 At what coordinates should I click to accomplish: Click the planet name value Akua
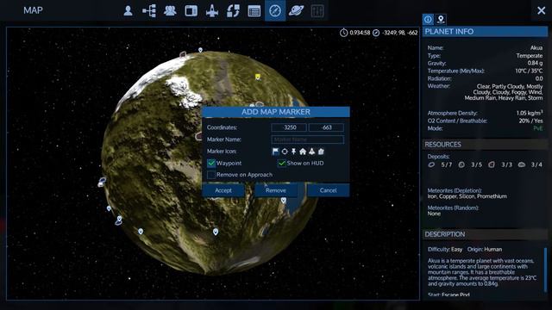click(536, 48)
